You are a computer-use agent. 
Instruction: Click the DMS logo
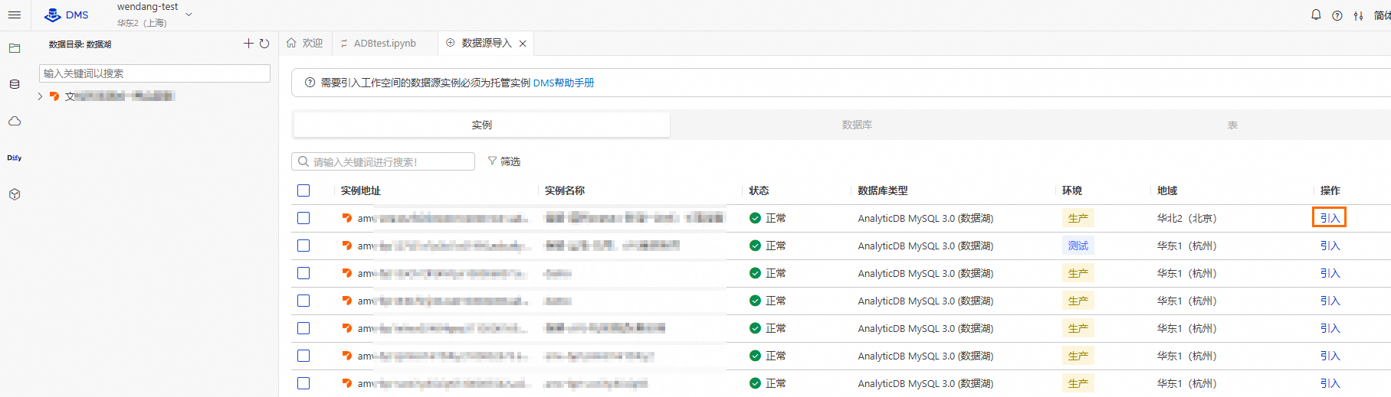click(x=67, y=15)
